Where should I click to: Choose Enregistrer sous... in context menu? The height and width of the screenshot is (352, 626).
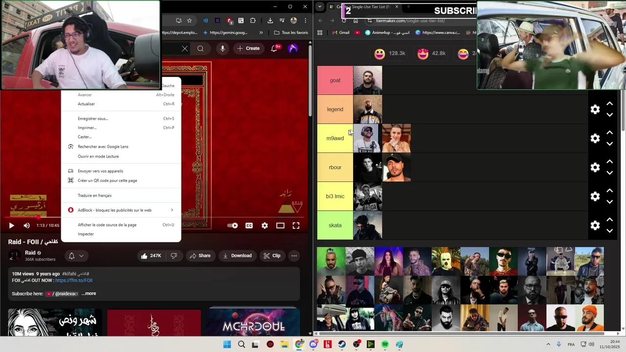121,119
